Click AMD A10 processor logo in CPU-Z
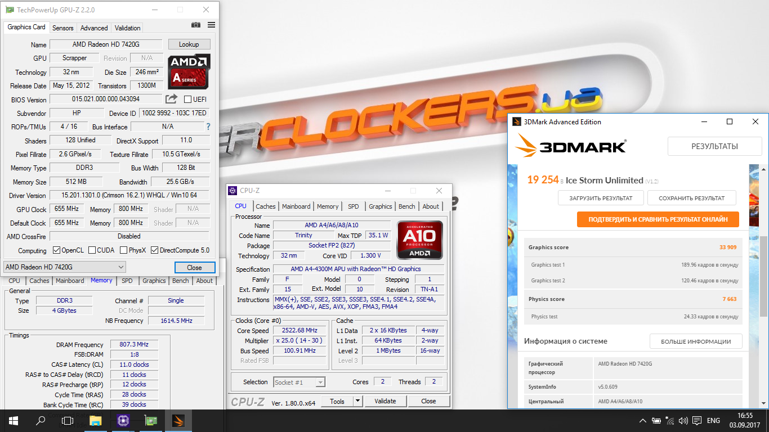 tap(420, 240)
